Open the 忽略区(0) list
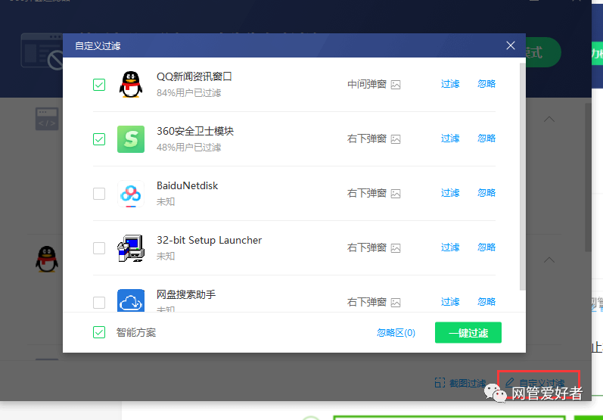Screen dimensions: 603x420 point(396,333)
